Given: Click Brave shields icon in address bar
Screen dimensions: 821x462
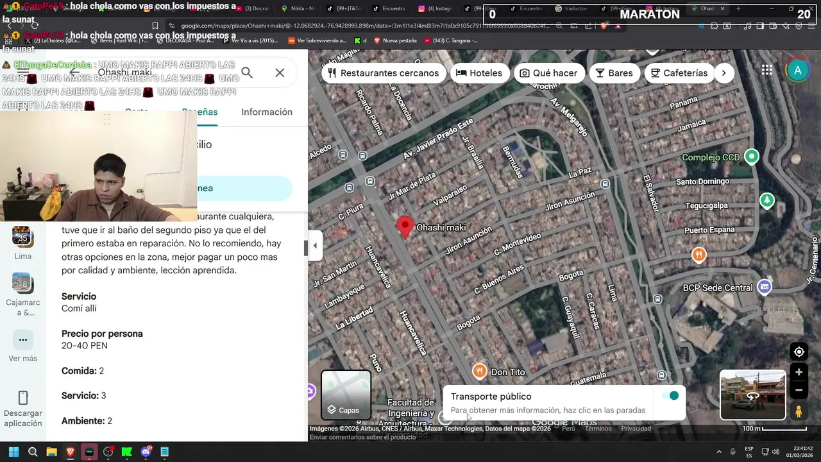Looking at the screenshot, I should point(603,26).
